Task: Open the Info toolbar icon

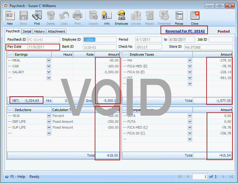Action: (x=107, y=16)
